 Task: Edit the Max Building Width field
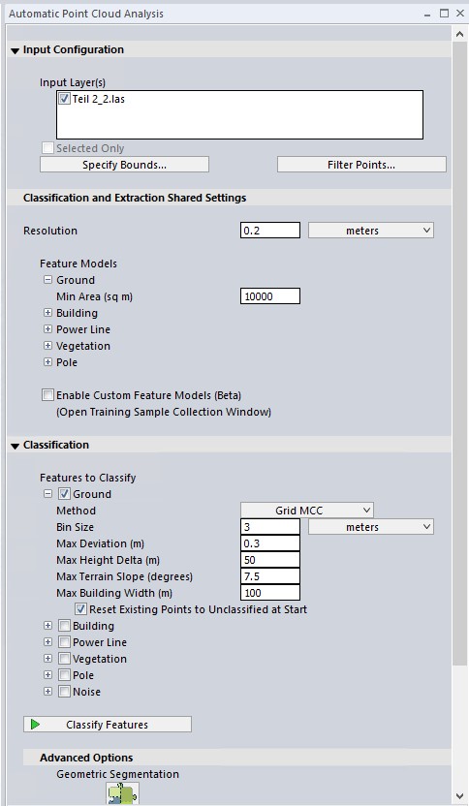pyautogui.click(x=270, y=593)
